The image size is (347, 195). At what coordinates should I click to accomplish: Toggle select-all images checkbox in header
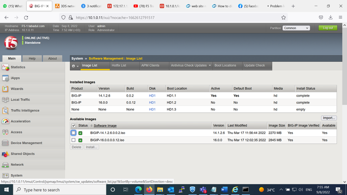74,126
